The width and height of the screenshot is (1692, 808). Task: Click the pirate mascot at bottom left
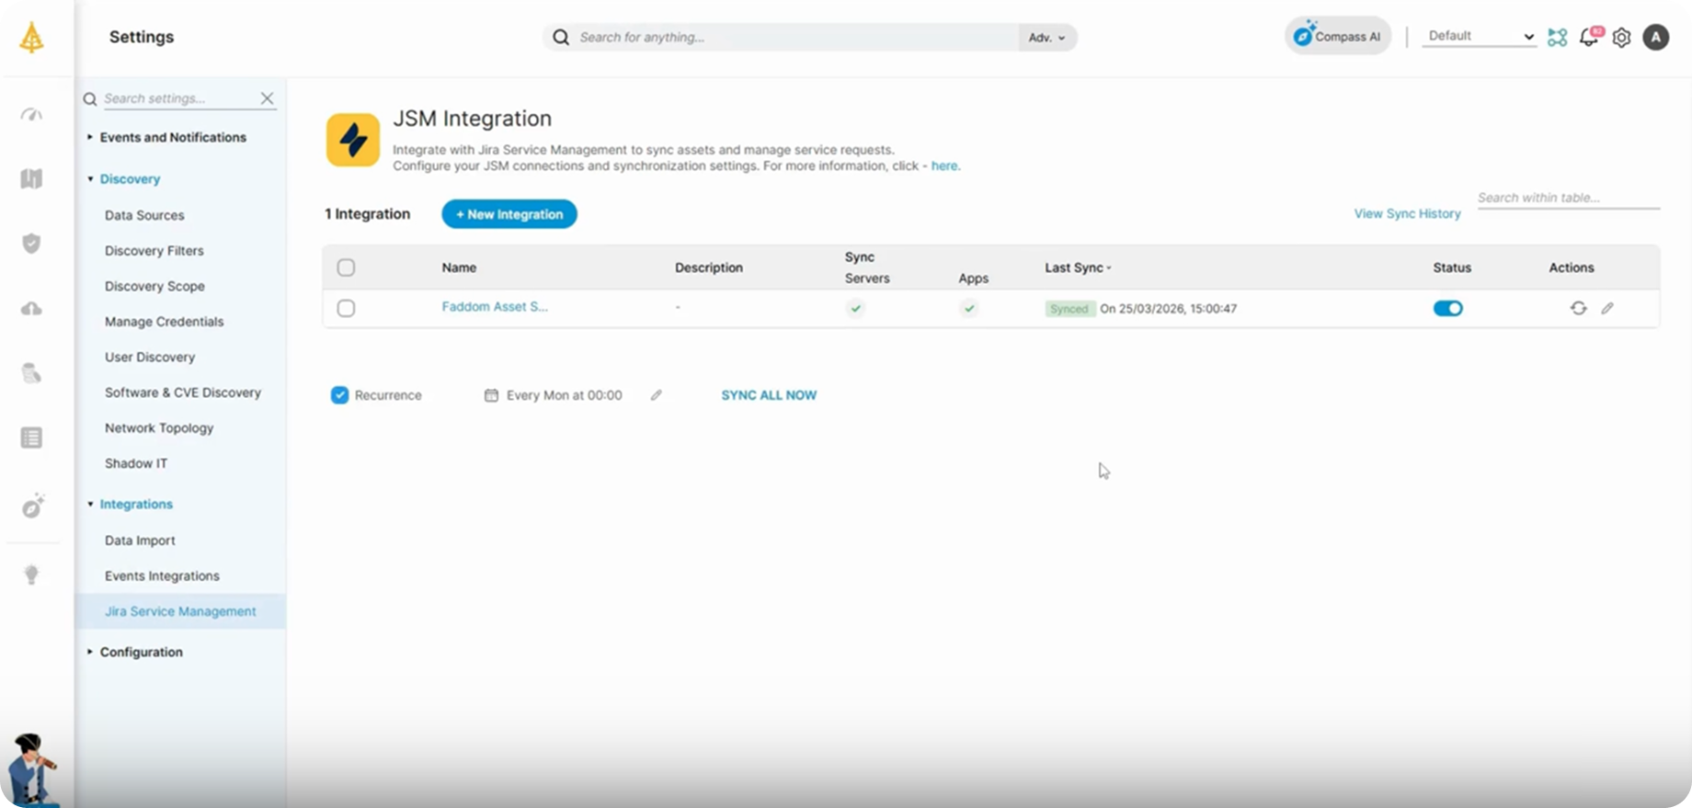click(32, 770)
